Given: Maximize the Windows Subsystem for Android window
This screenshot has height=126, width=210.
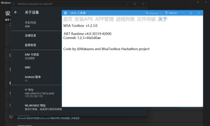Looking at the screenshot, I should (135, 4).
